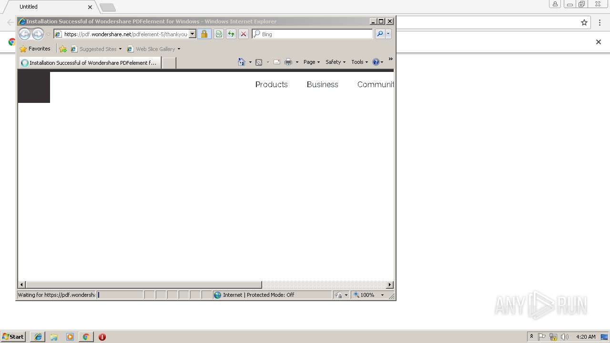Open the Web Slice Gallery link
This screenshot has height=343, width=610.
pos(151,49)
